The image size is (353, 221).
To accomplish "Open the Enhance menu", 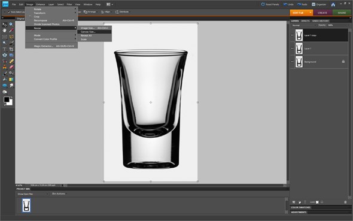I will (x=41, y=4).
